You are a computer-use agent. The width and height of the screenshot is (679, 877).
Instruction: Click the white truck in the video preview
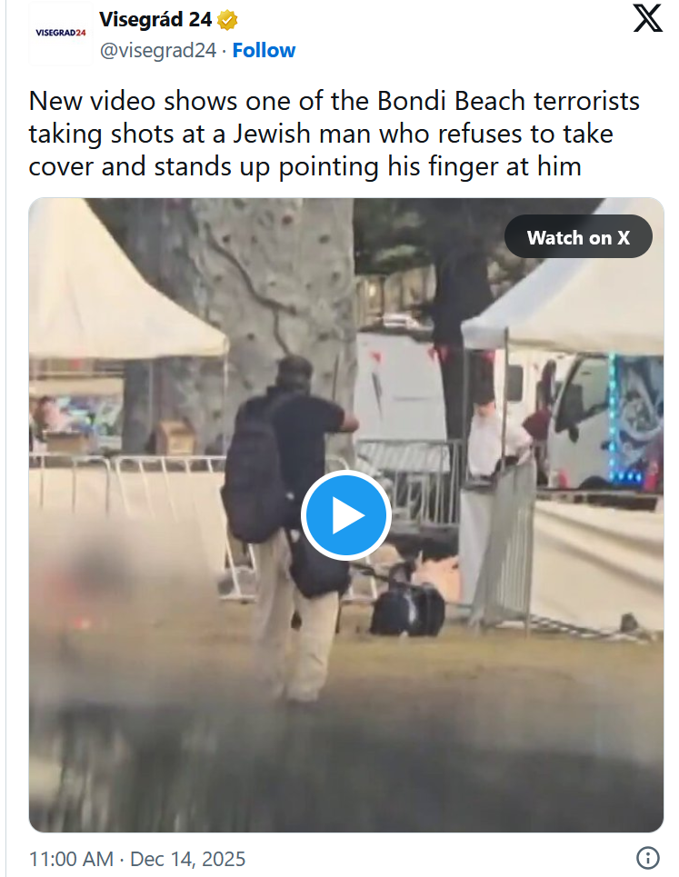click(x=604, y=420)
